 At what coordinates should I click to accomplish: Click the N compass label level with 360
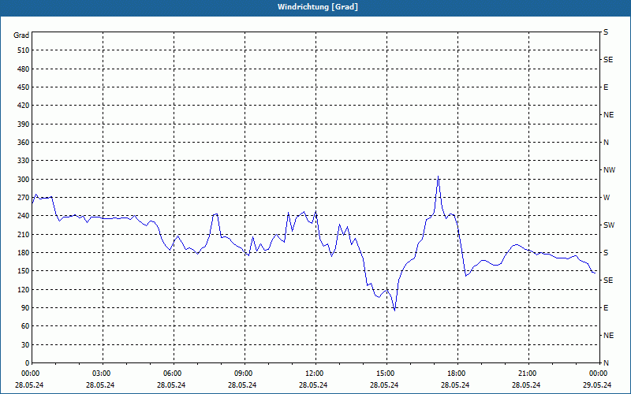pyautogui.click(x=606, y=143)
